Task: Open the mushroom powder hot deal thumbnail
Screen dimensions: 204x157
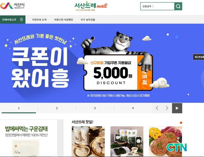Action: (88, 142)
